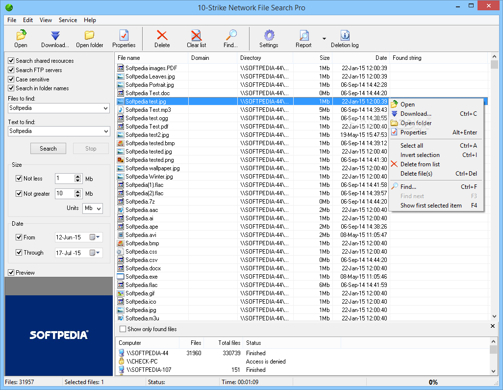Click the Search button

pos(48,149)
